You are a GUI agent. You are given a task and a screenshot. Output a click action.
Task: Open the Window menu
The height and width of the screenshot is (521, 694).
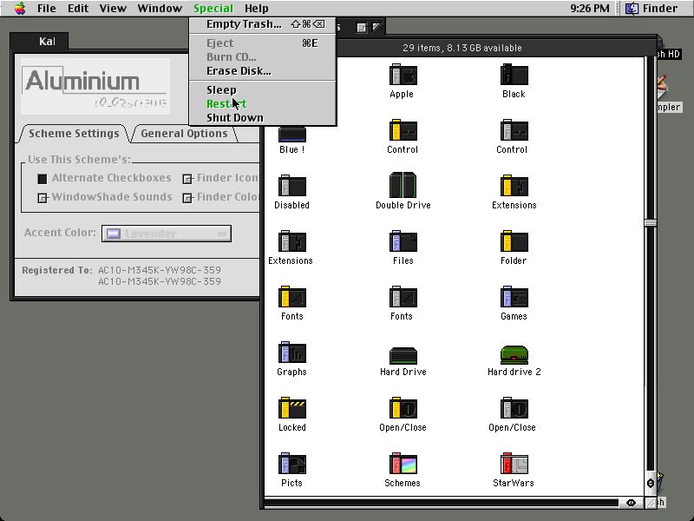160,8
